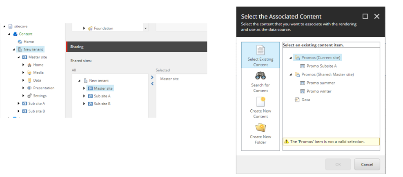Collapse the Promos (Current site) node

(x=291, y=58)
